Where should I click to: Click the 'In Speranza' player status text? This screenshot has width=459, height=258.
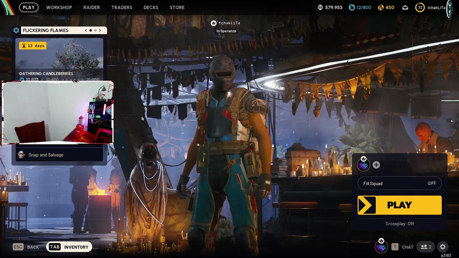[226, 31]
